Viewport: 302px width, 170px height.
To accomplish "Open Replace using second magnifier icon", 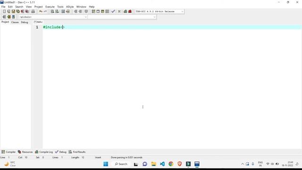I will tap(57, 11).
